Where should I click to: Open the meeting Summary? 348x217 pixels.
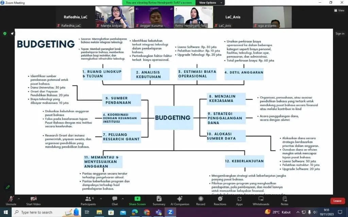[159, 200]
